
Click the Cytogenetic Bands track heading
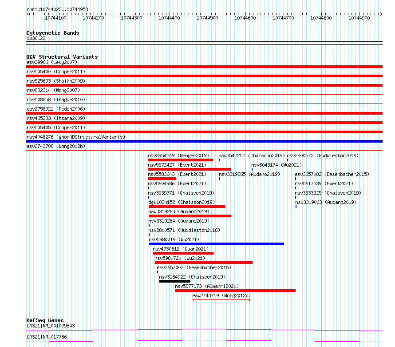click(x=53, y=33)
